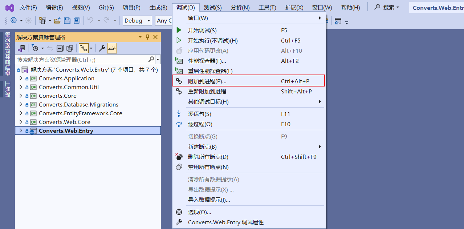The height and width of the screenshot is (229, 464).
Task: Open file nesting dropdown arrow in Solution Explorer
Action: click(91, 48)
